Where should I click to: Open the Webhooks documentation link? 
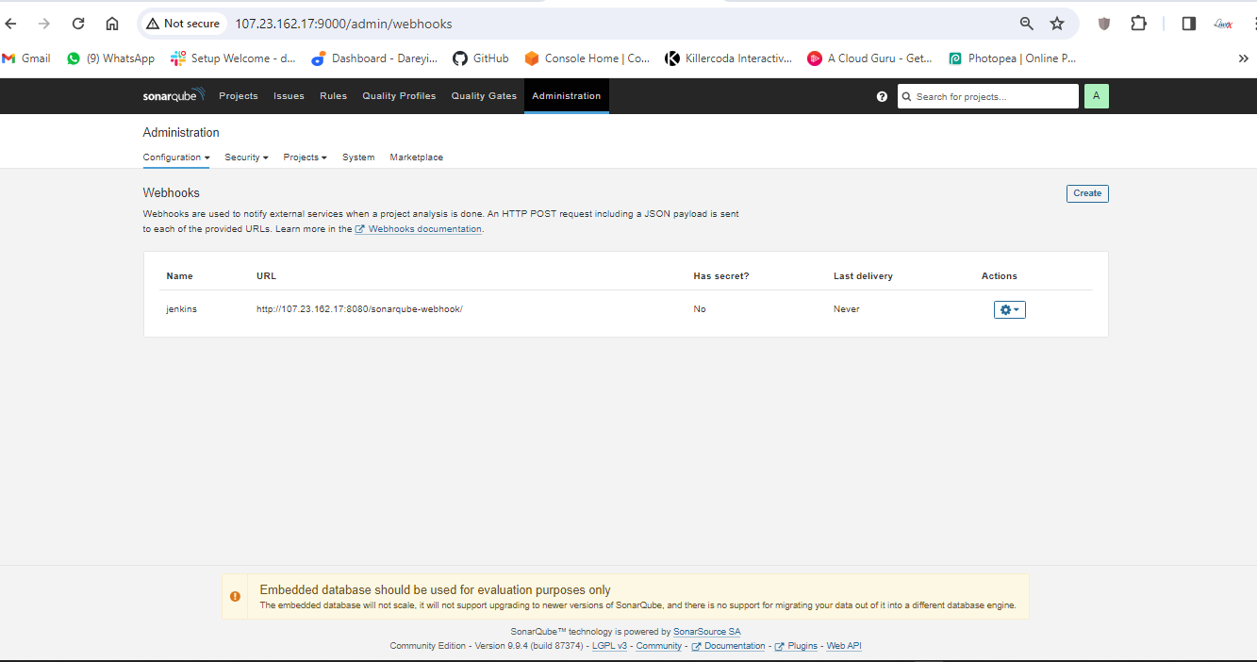pyautogui.click(x=423, y=229)
